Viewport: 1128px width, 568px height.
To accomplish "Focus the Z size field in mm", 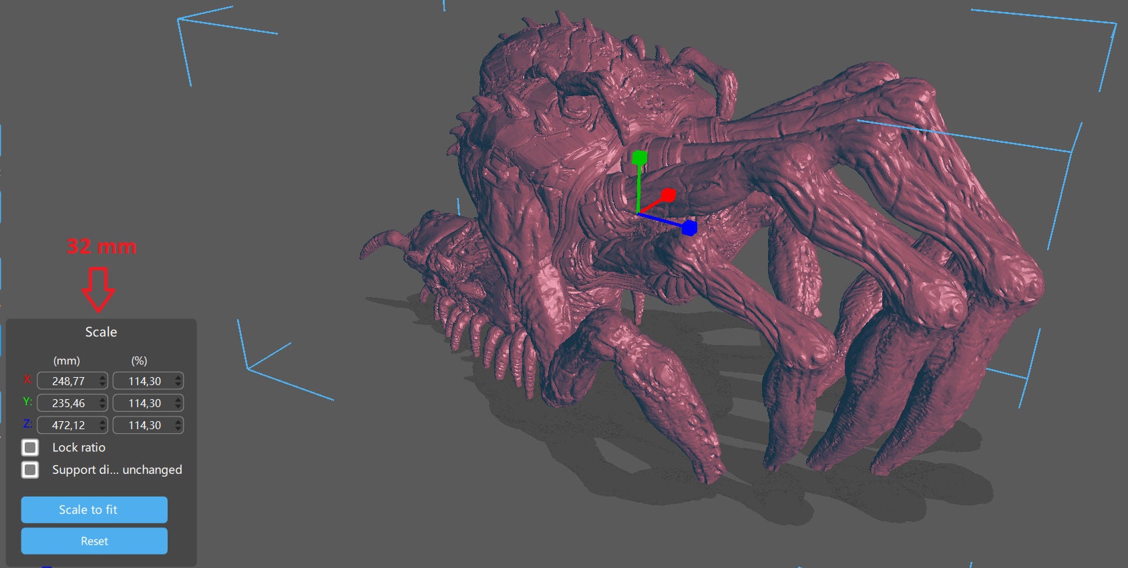I will [x=67, y=425].
